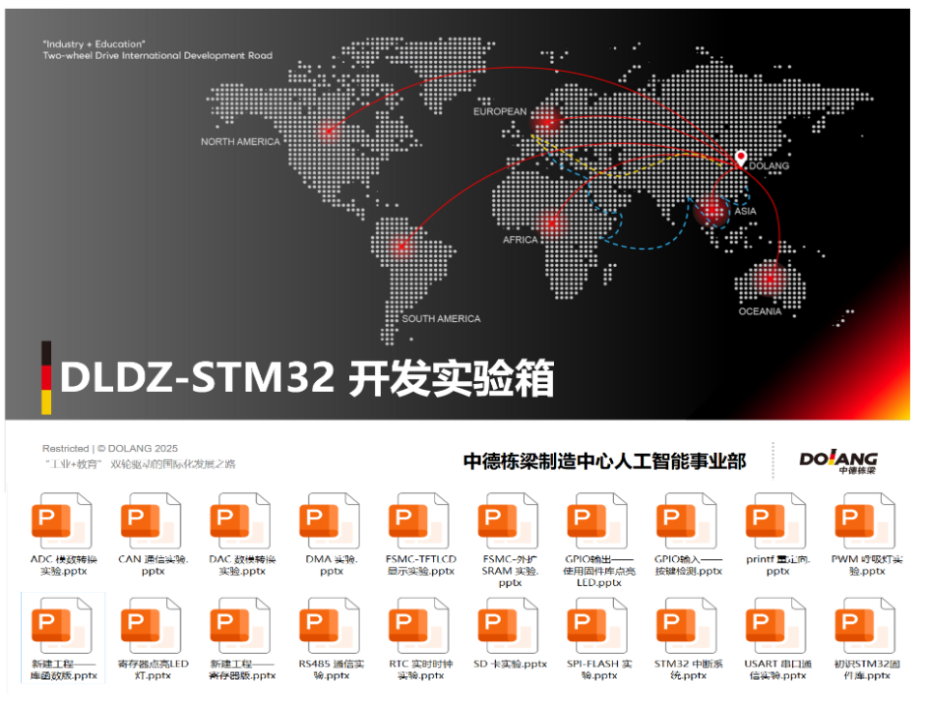Select the 寄存器点亮LED灯.pptx file icon
The image size is (925, 708).
pyautogui.click(x=151, y=626)
